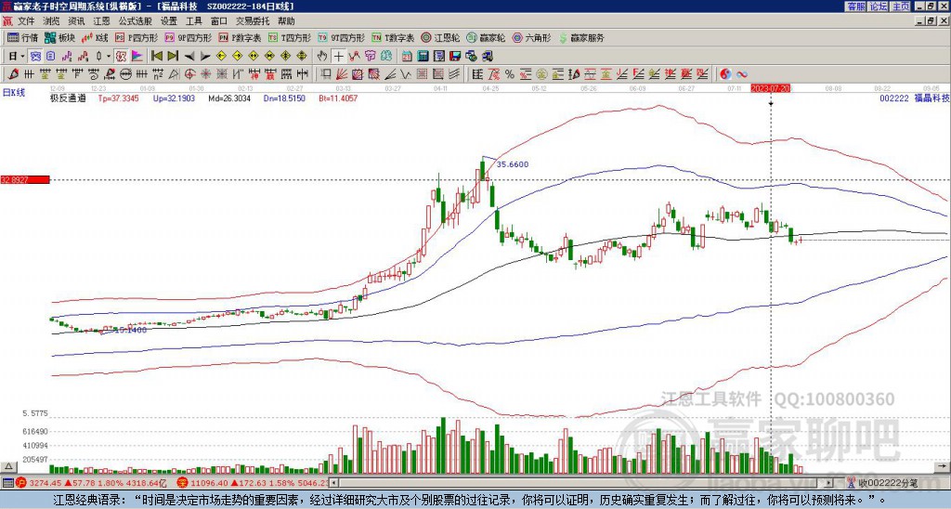This screenshot has width=951, height=509.
Task: Click the 35.6600 peak price label
Action: click(513, 164)
